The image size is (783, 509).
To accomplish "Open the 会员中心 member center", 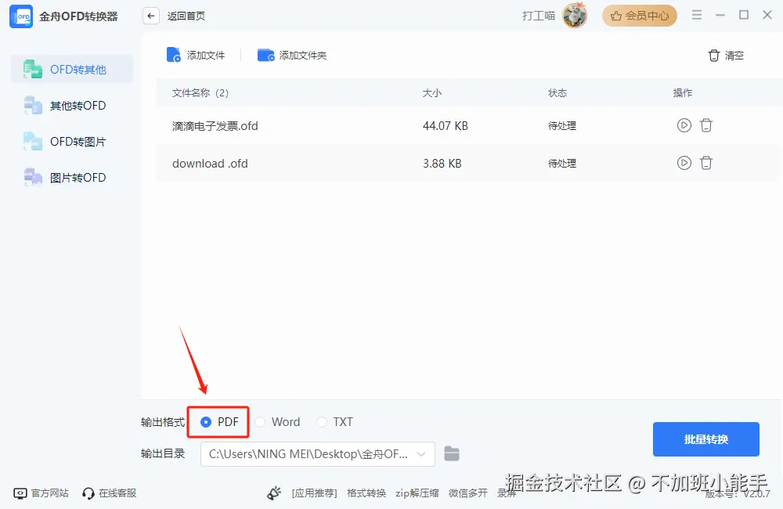I will click(640, 16).
